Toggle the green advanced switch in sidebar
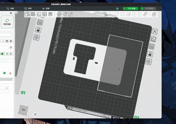176x124 pixels. pos(3,54)
